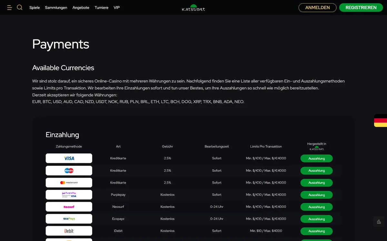Click Auszahlung button in Mastercard row
Screen dimensions: 387x241
click(x=317, y=183)
